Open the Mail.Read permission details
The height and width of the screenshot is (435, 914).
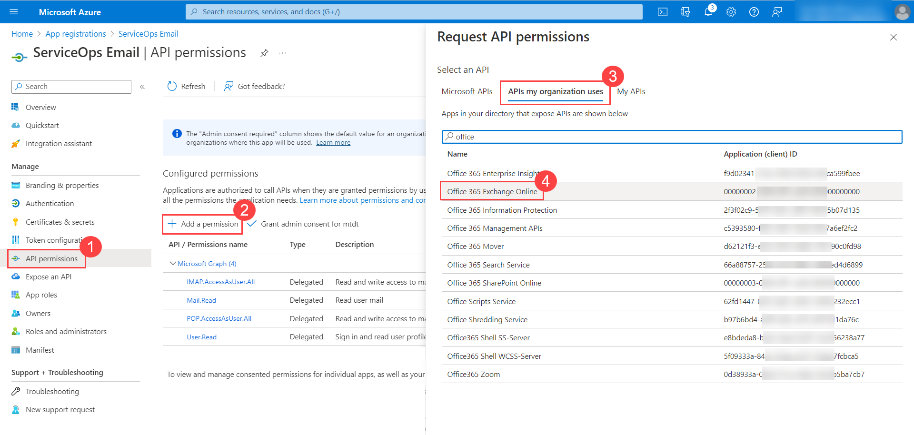click(x=201, y=300)
